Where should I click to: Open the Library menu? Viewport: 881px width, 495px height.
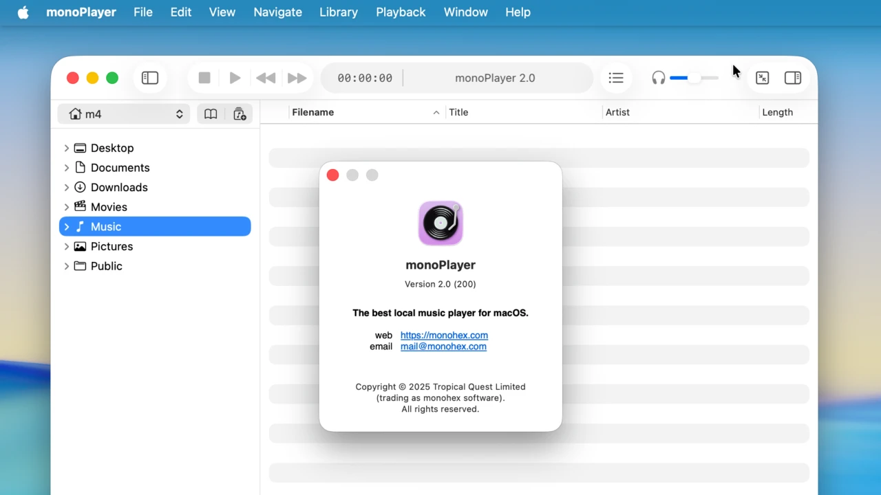(x=339, y=12)
